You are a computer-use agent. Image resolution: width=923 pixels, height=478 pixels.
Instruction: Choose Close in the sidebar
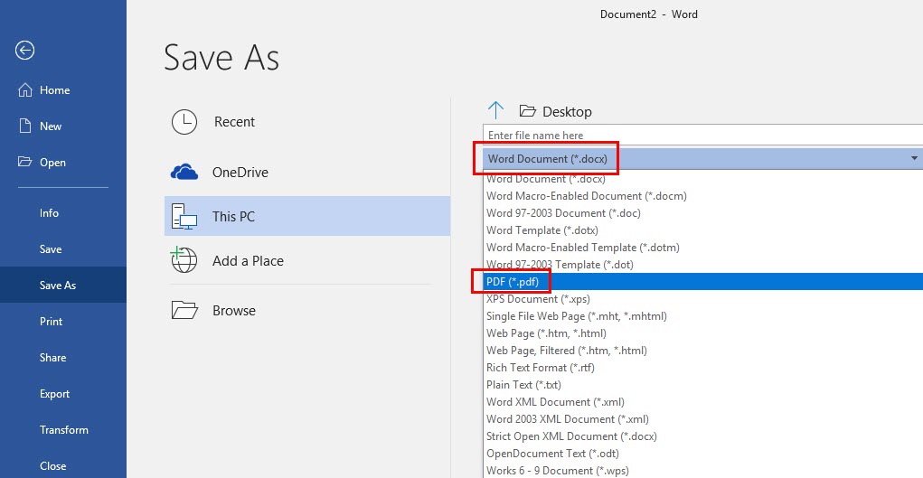[63, 465]
